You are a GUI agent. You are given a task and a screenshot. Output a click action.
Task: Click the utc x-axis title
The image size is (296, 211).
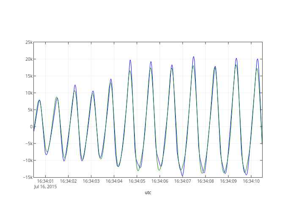coord(148,193)
